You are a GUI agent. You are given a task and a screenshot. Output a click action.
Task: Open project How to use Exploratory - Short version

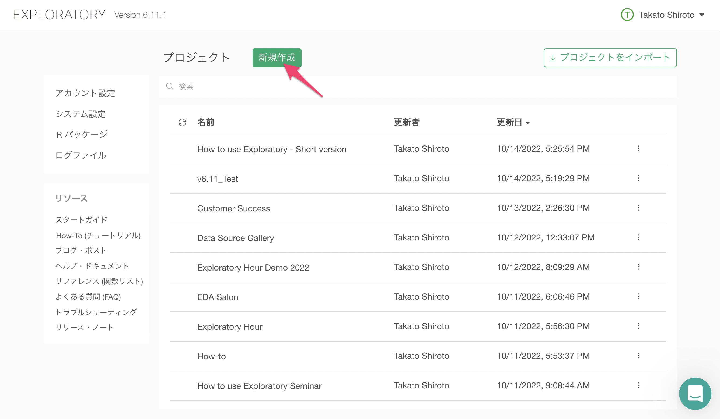coord(272,149)
